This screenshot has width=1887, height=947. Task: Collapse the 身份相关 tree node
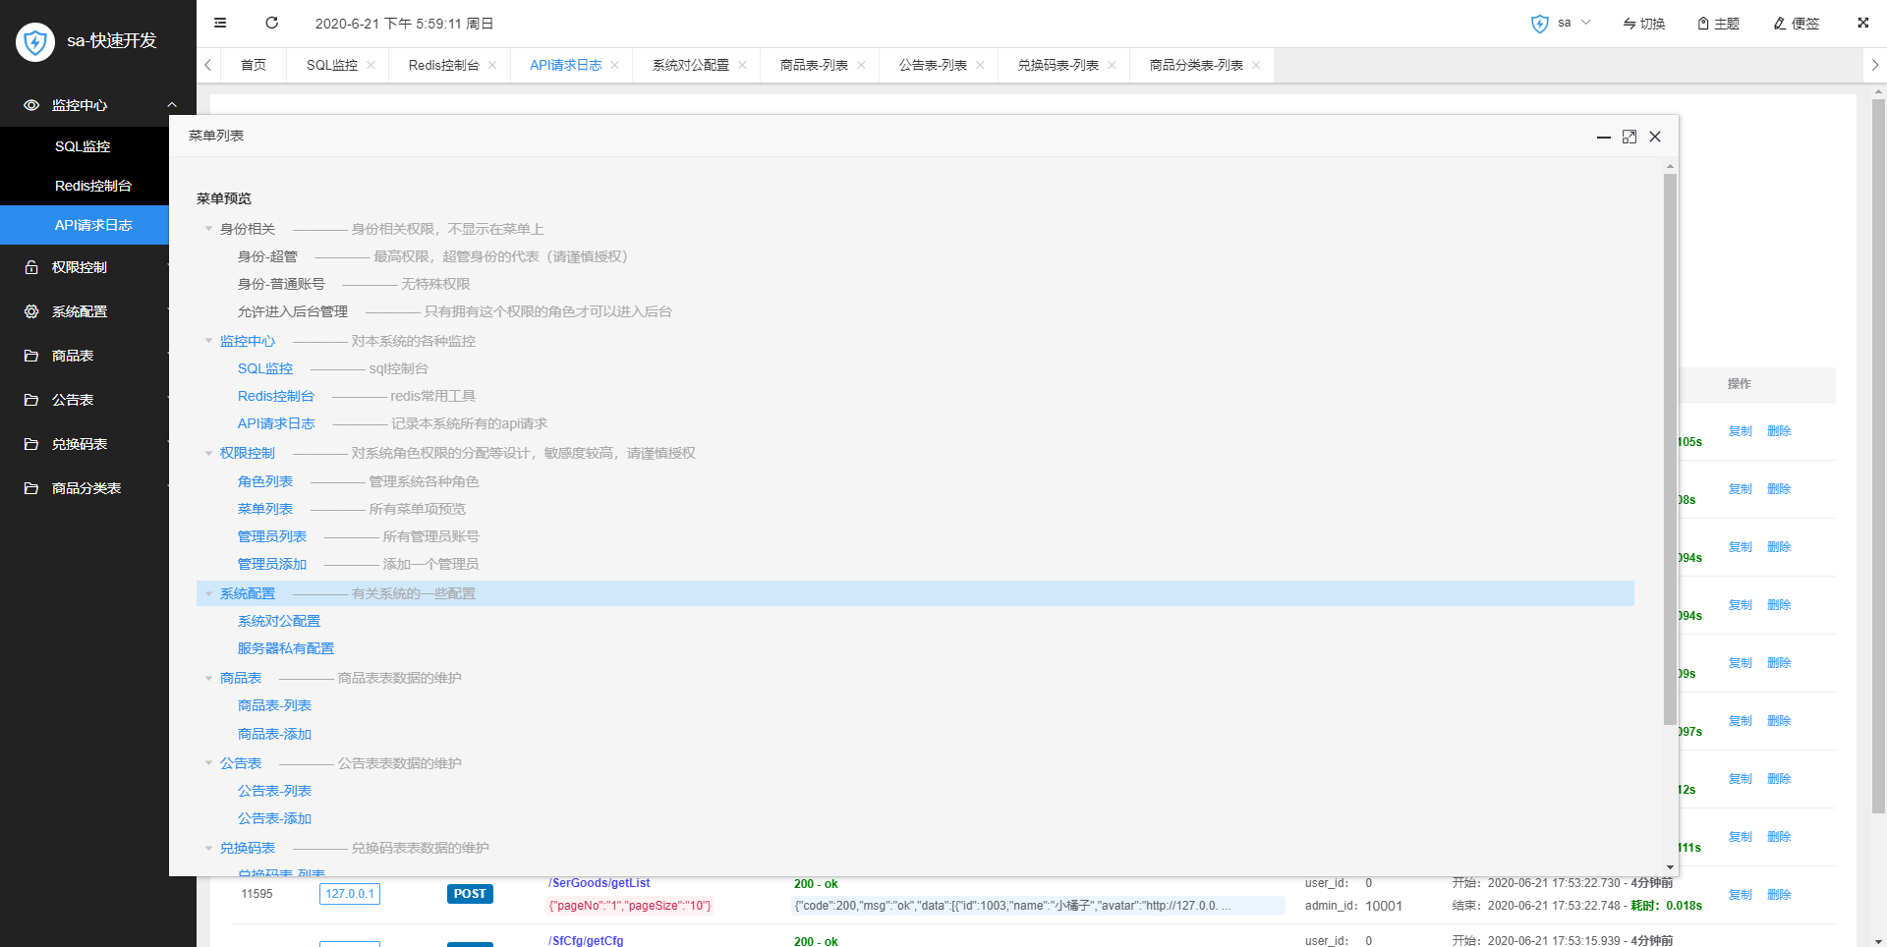(x=208, y=229)
